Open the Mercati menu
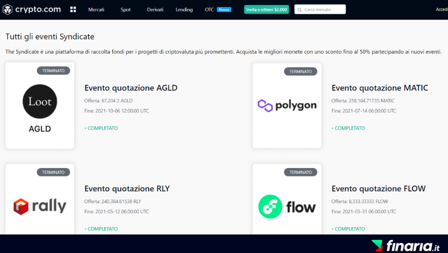 click(96, 10)
